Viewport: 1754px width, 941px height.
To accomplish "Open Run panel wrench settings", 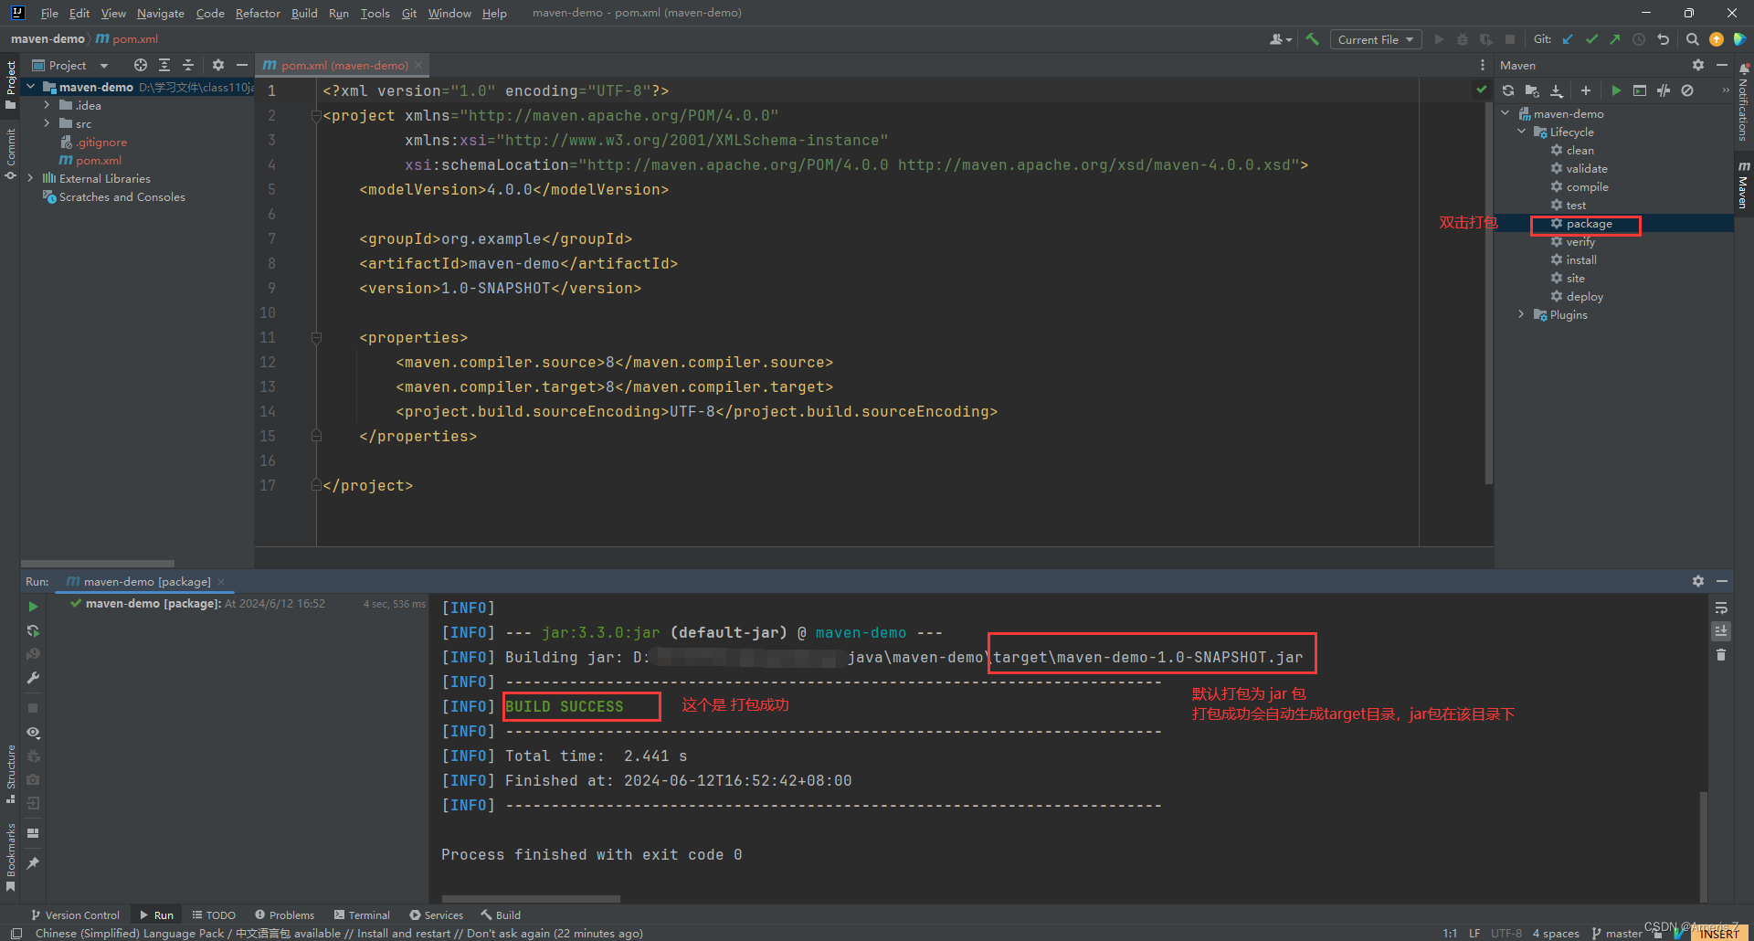I will [33, 678].
